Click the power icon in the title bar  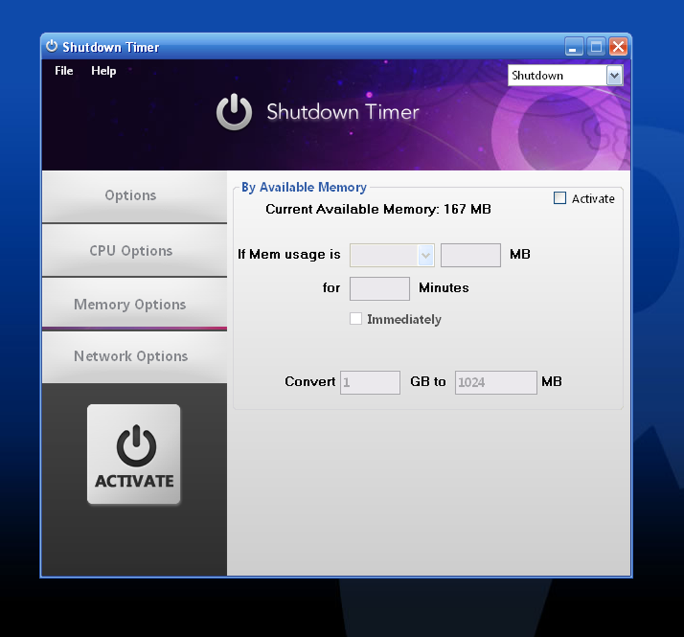52,46
